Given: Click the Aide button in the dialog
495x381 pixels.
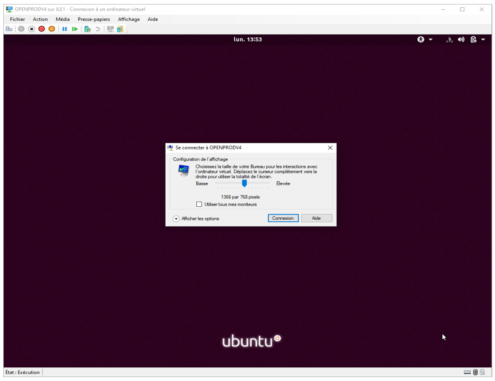Looking at the screenshot, I should [317, 219].
